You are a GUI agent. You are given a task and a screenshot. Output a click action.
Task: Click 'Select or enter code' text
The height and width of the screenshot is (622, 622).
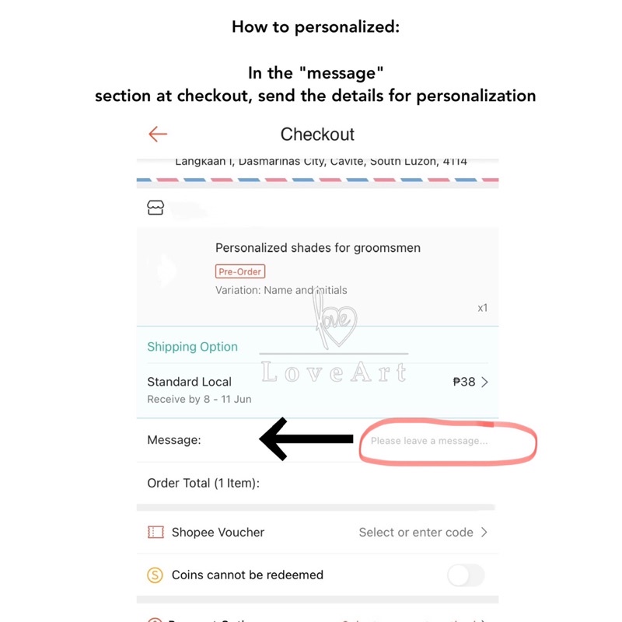(x=415, y=533)
